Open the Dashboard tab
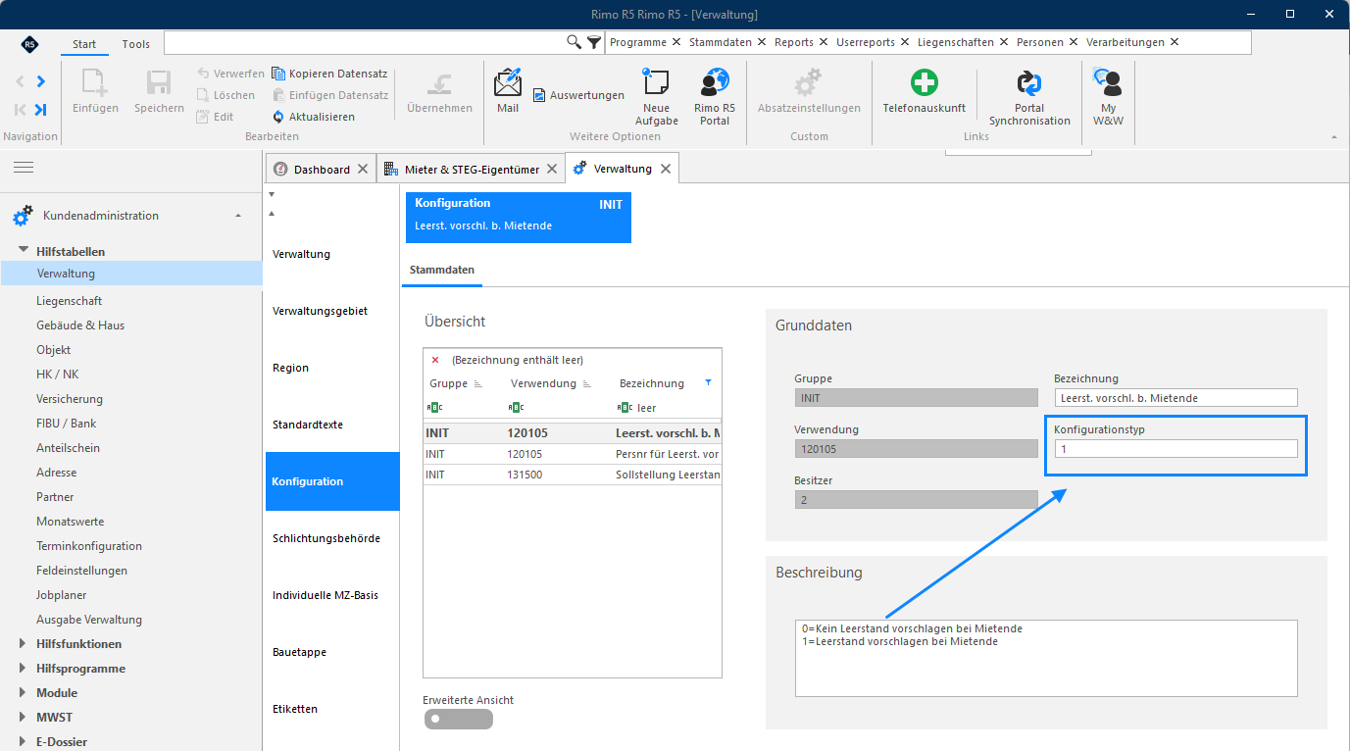 click(x=322, y=170)
